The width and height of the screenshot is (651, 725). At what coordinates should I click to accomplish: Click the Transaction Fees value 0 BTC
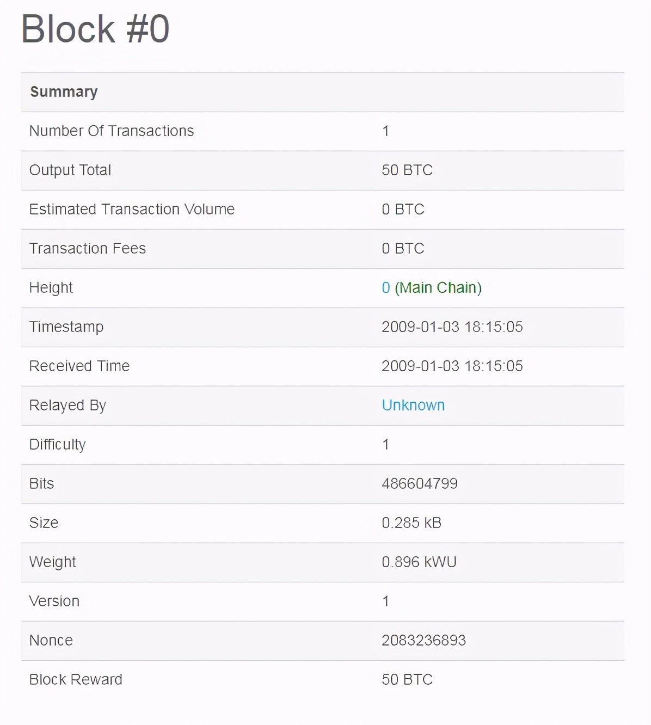(x=403, y=248)
